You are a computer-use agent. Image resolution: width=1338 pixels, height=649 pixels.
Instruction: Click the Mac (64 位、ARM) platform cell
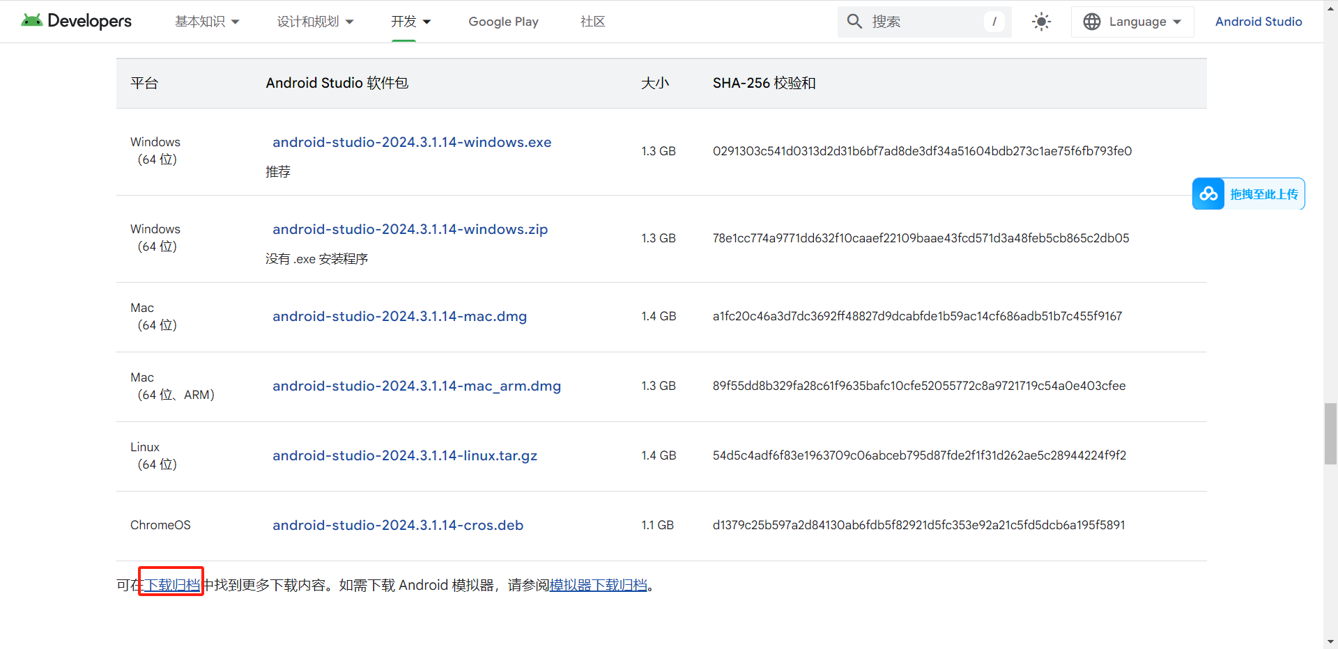(172, 386)
